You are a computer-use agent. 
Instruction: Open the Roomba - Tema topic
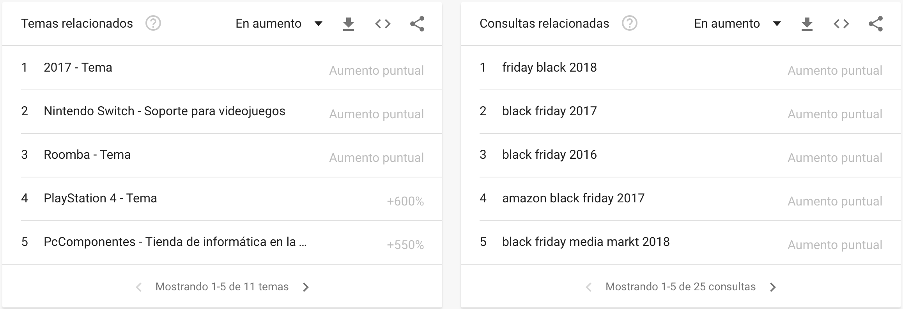(232, 155)
